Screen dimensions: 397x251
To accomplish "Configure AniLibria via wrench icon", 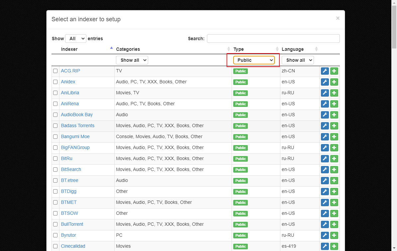I will [x=325, y=93].
